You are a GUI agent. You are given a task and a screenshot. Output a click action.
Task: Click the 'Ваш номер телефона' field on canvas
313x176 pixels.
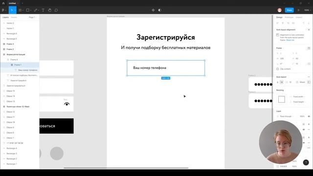[x=166, y=68]
